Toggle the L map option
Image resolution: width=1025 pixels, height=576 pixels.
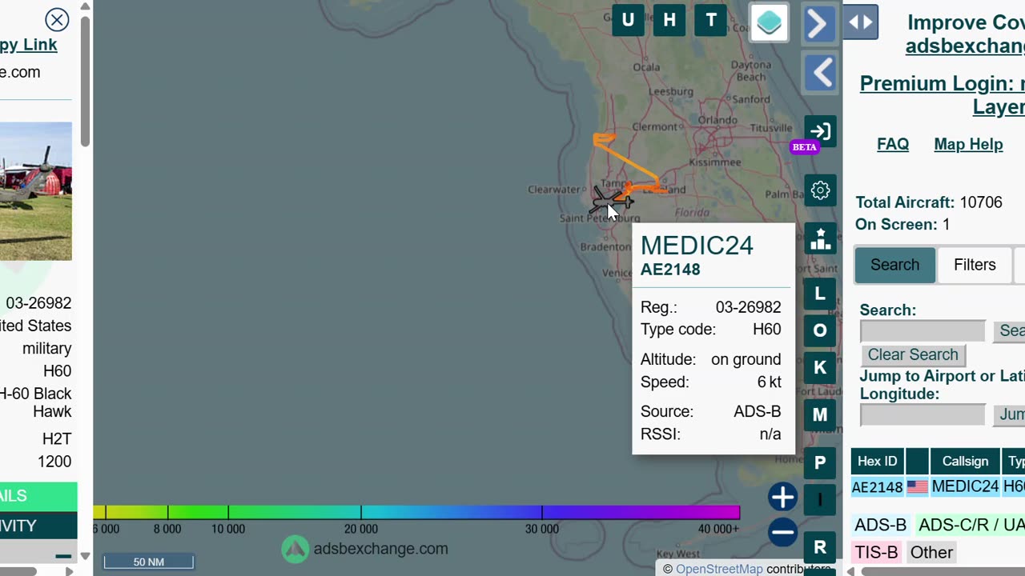coord(820,294)
